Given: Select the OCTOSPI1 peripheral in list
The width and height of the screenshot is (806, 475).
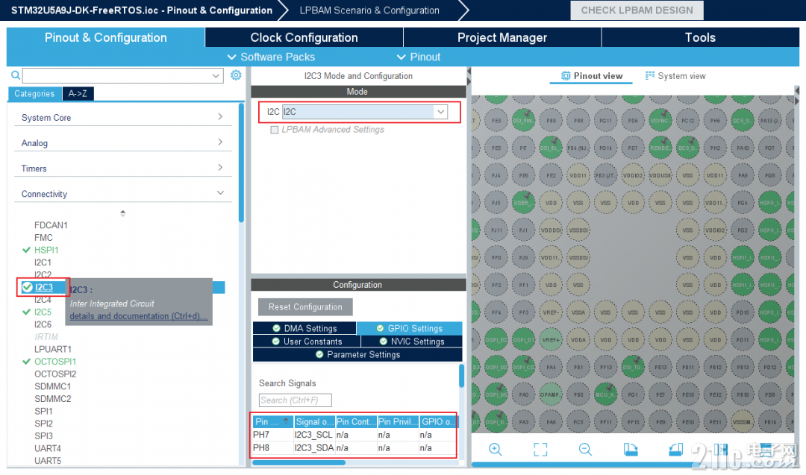Looking at the screenshot, I should (x=55, y=362).
